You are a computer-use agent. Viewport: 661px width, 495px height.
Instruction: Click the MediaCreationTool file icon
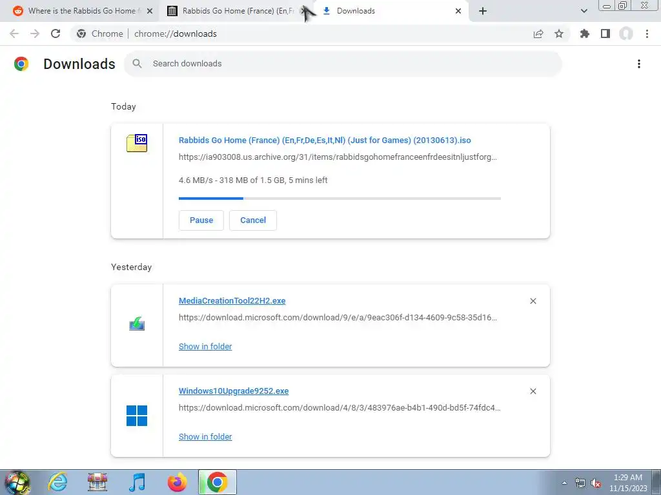[x=137, y=324]
